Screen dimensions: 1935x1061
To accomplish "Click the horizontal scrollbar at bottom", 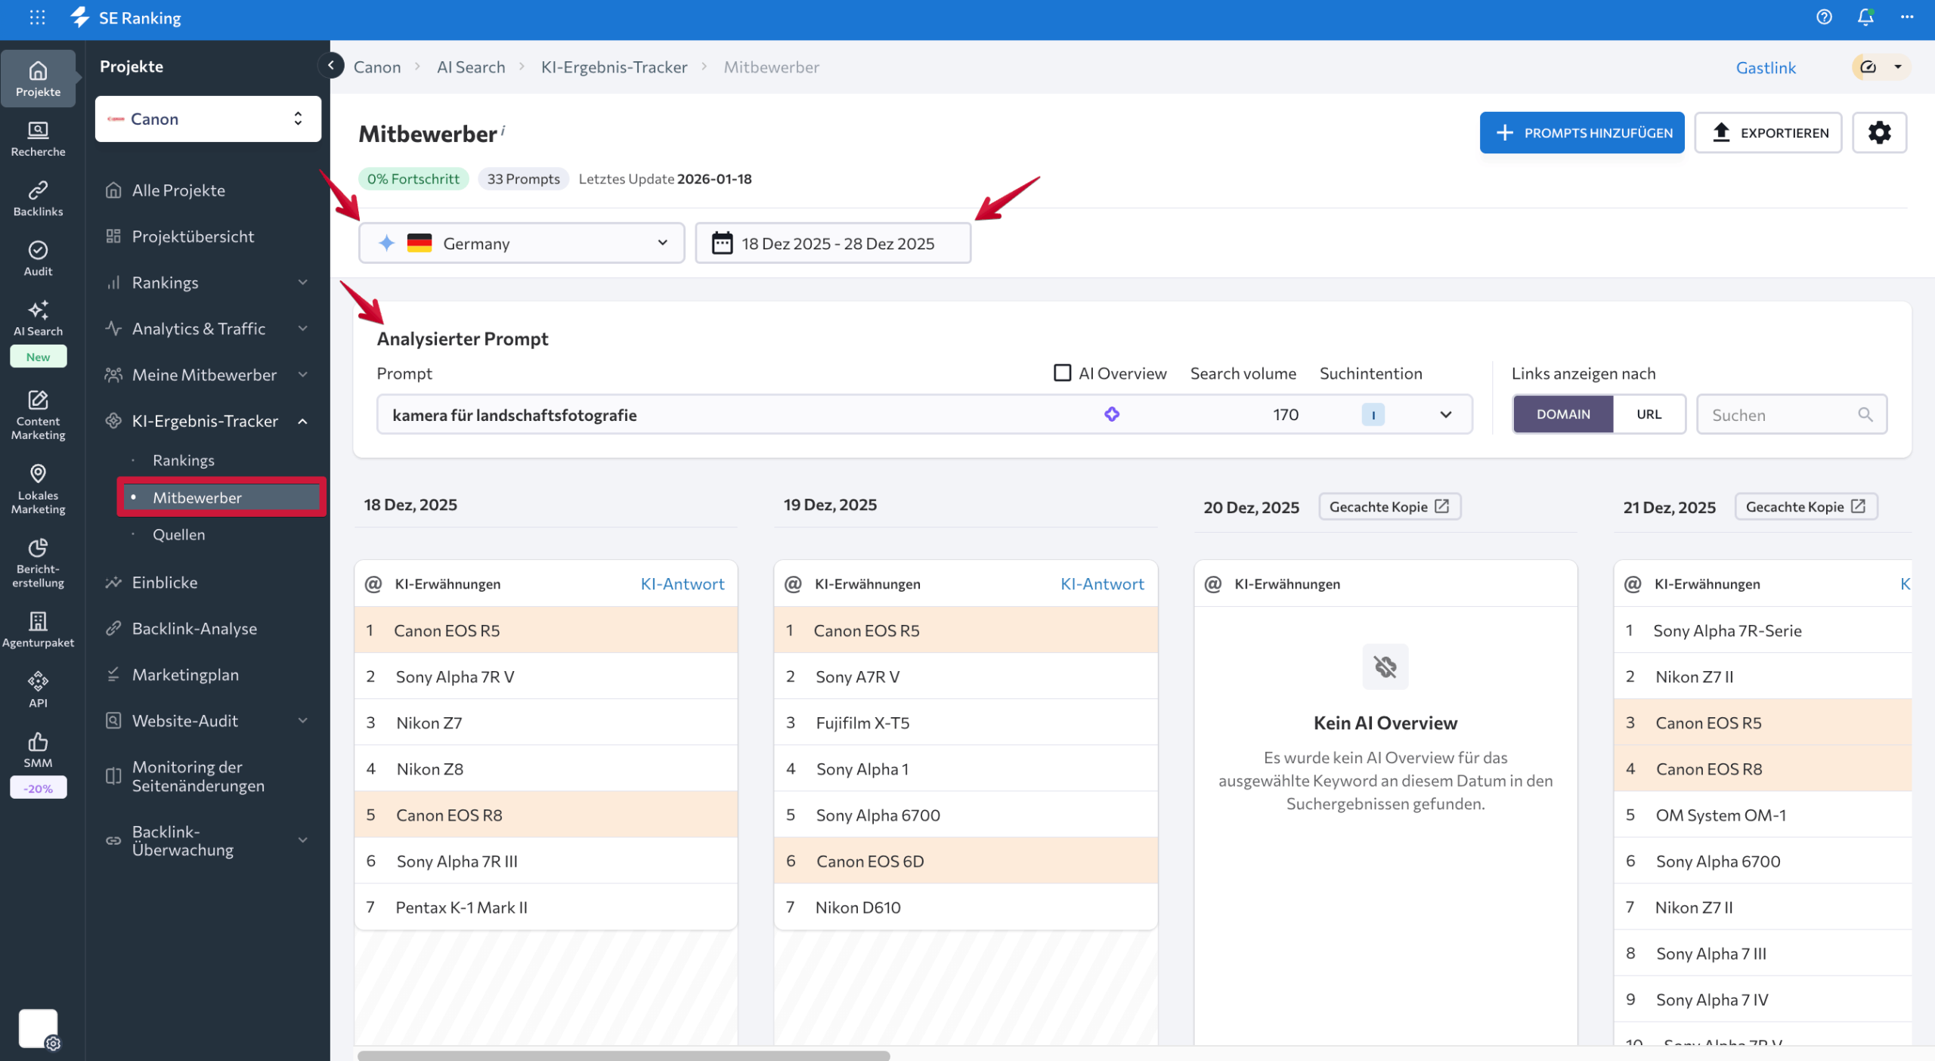I will tap(623, 1054).
